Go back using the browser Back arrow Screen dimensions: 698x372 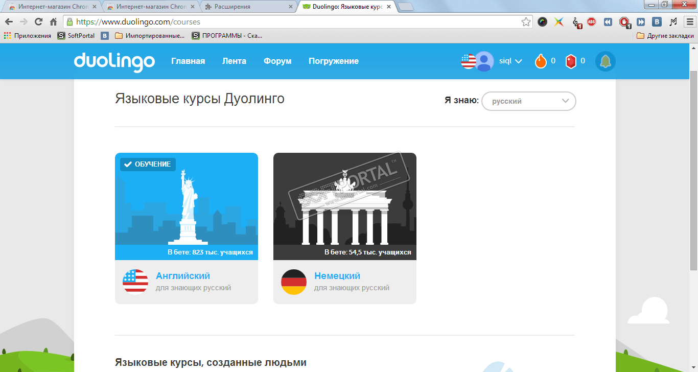[9, 22]
